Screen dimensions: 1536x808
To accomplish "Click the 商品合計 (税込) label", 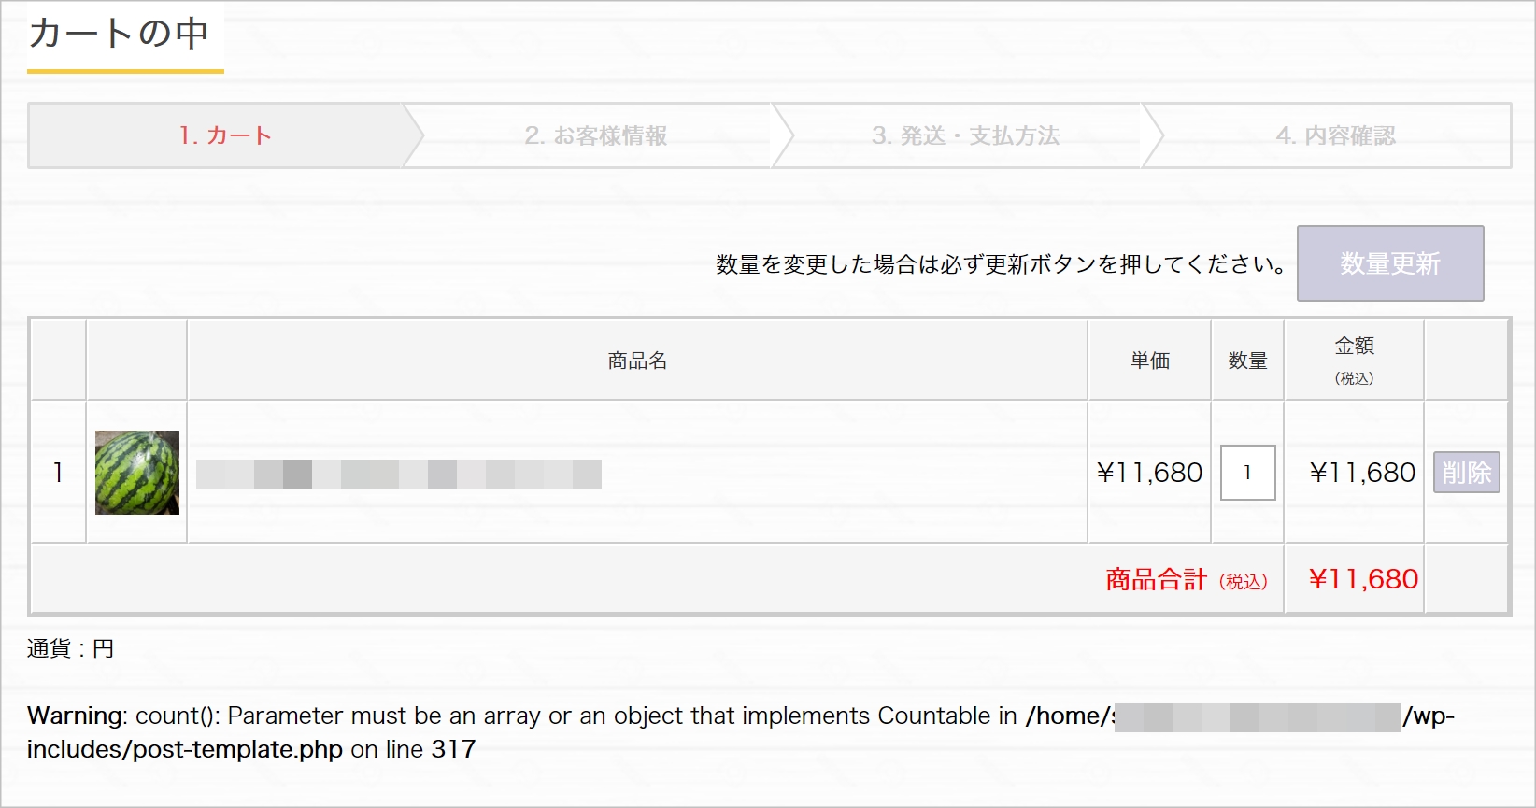I will point(1187,580).
